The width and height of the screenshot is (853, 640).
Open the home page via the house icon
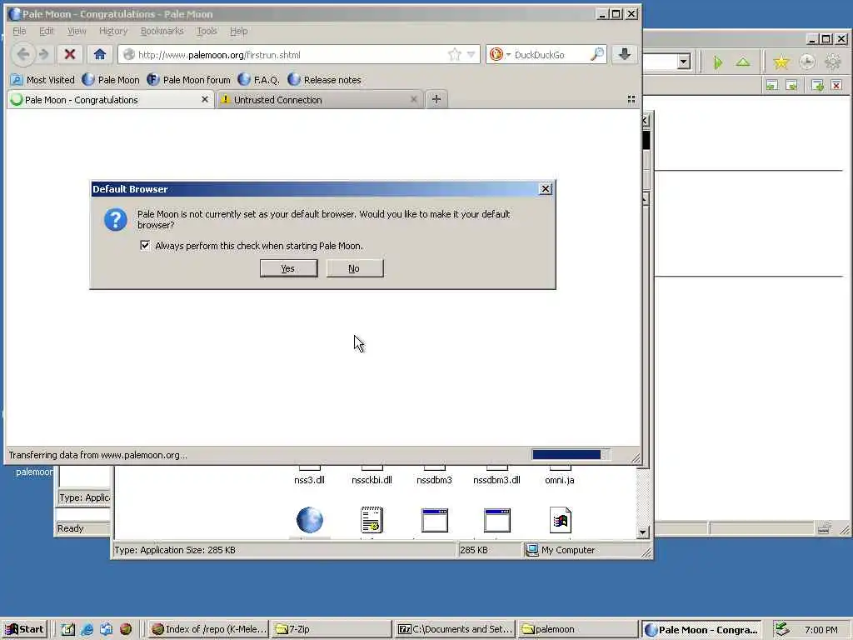[100, 54]
